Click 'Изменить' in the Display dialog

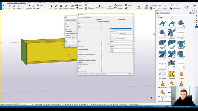93,74
